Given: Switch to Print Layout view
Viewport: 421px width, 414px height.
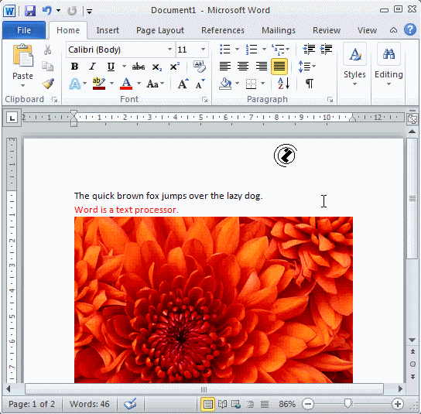Looking at the screenshot, I should click(207, 404).
